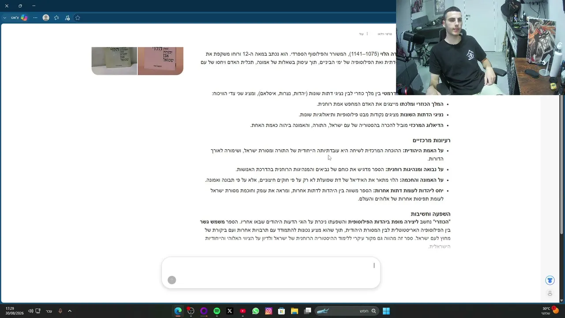Open the pale green book cover thumbnail
Image resolution: width=565 pixels, height=318 pixels.
(114, 61)
